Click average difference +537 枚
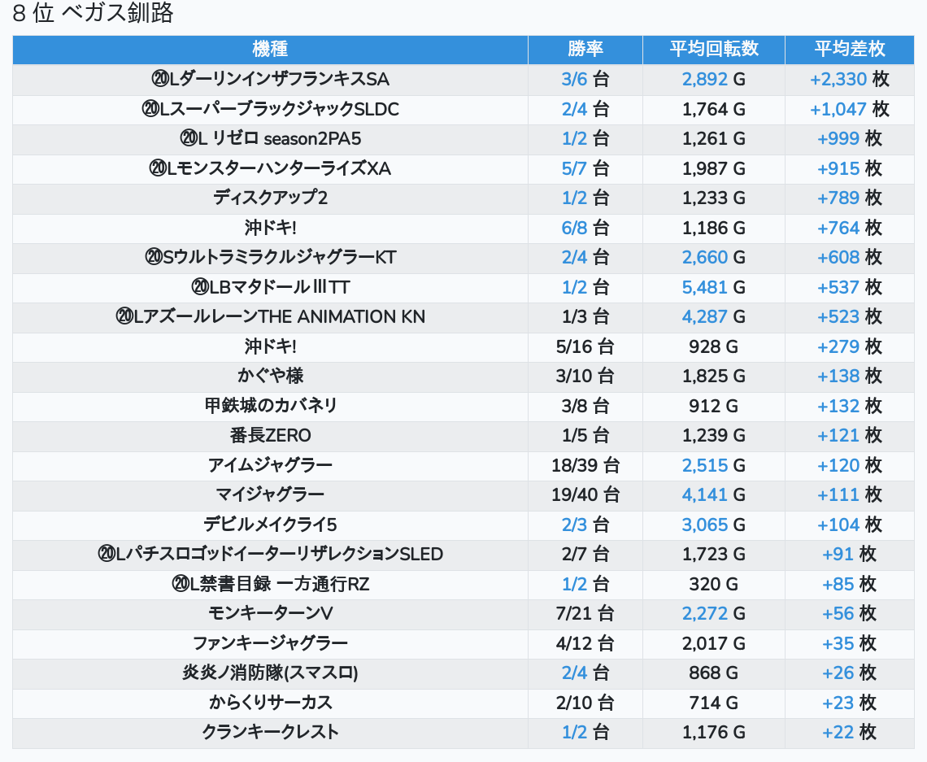This screenshot has height=762, width=927. pos(850,287)
